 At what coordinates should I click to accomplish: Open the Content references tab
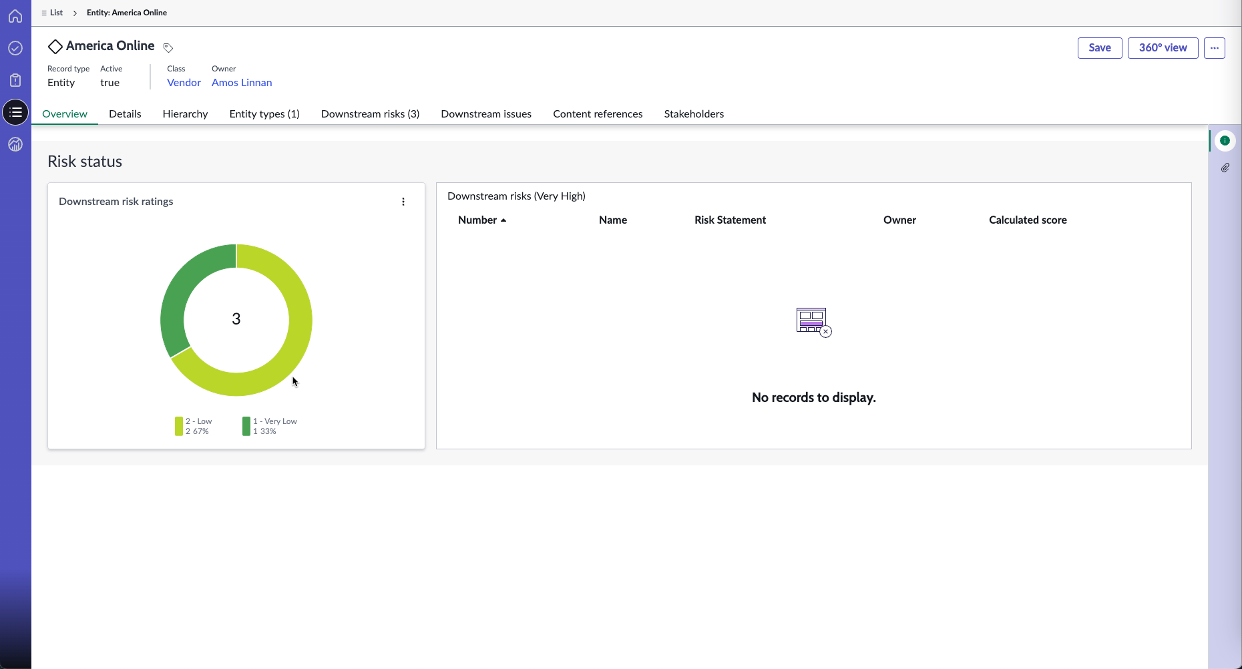point(598,114)
